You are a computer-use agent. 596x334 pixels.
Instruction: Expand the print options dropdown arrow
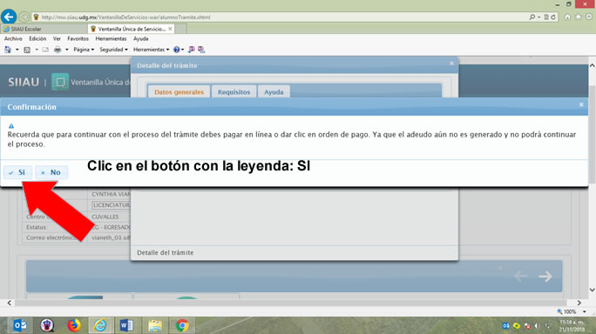pyautogui.click(x=67, y=50)
